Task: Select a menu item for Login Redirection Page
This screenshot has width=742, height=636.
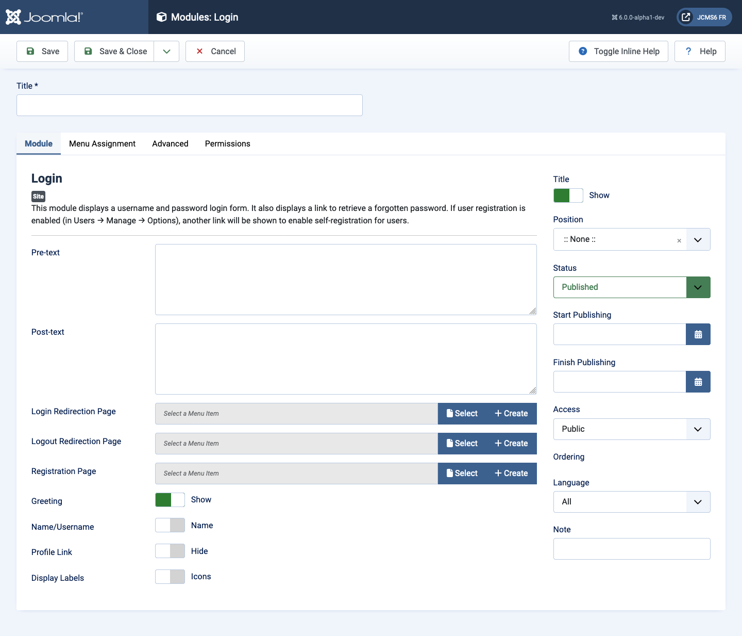Action: point(462,414)
